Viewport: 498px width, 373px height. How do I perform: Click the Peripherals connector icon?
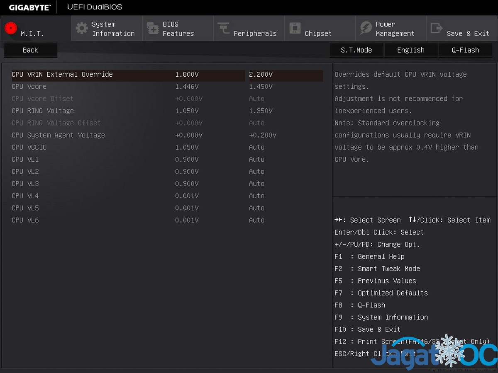pyautogui.click(x=224, y=28)
